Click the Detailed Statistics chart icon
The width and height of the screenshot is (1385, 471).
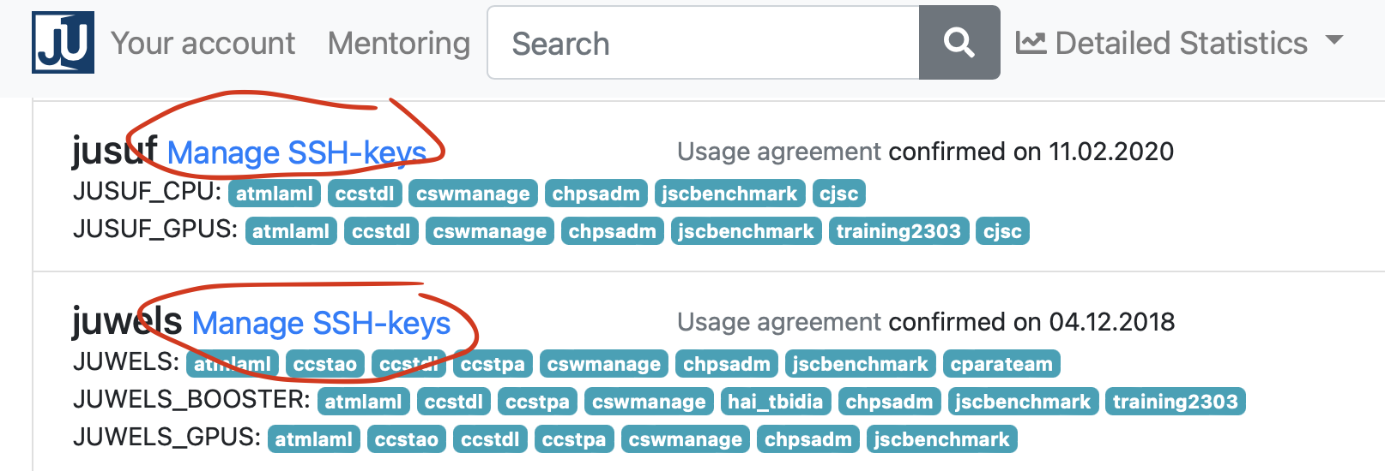[x=1031, y=43]
